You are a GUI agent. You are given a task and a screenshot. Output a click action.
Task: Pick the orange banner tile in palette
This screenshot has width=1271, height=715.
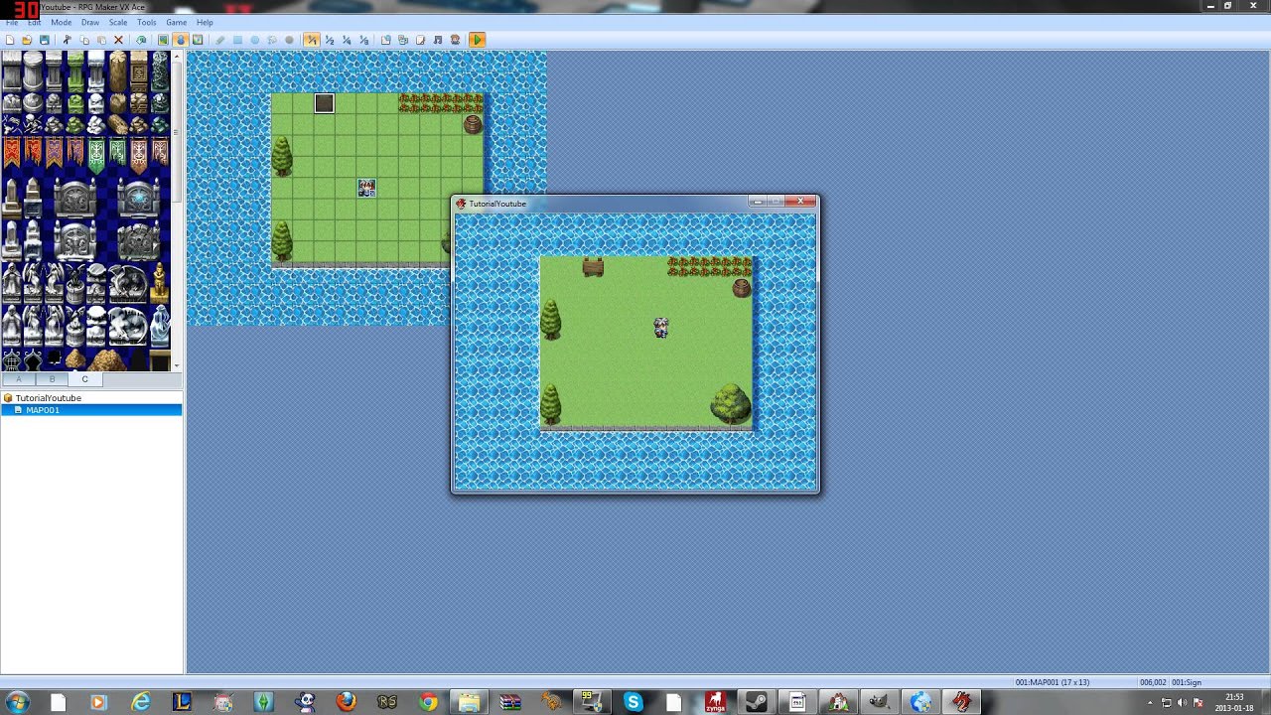pos(12,152)
